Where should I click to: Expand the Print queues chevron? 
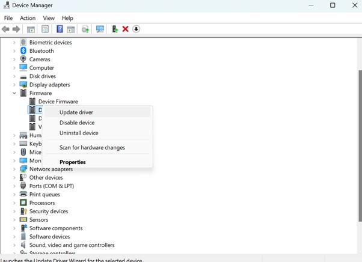click(x=14, y=195)
